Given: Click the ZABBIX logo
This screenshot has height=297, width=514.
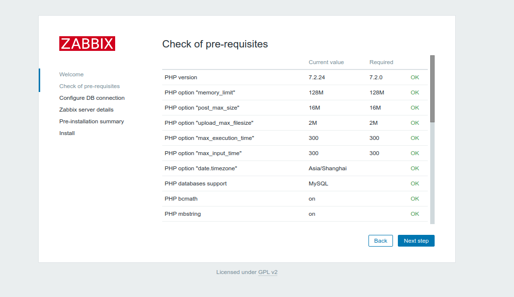Looking at the screenshot, I should point(87,44).
